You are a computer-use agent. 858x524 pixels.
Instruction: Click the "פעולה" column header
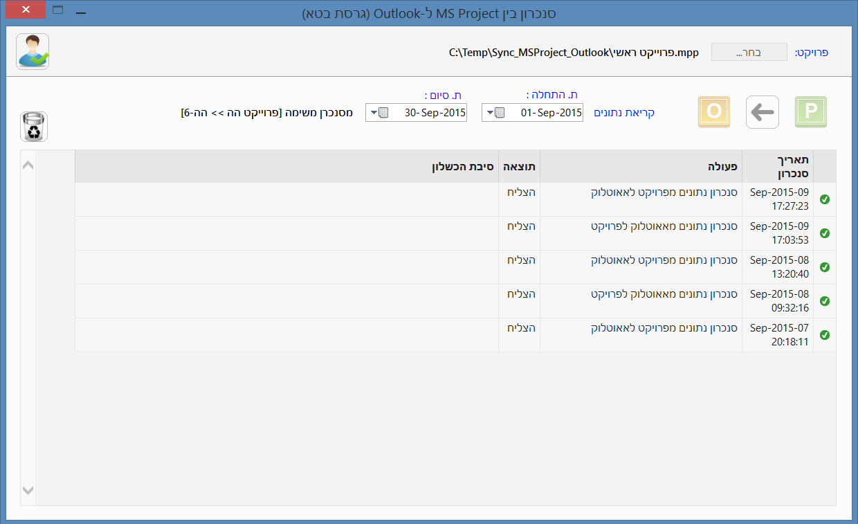click(641, 166)
